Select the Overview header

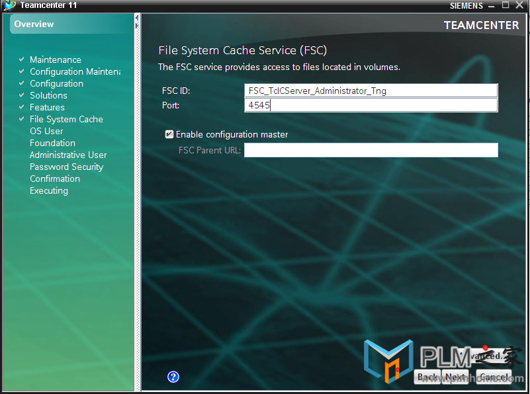(71, 24)
